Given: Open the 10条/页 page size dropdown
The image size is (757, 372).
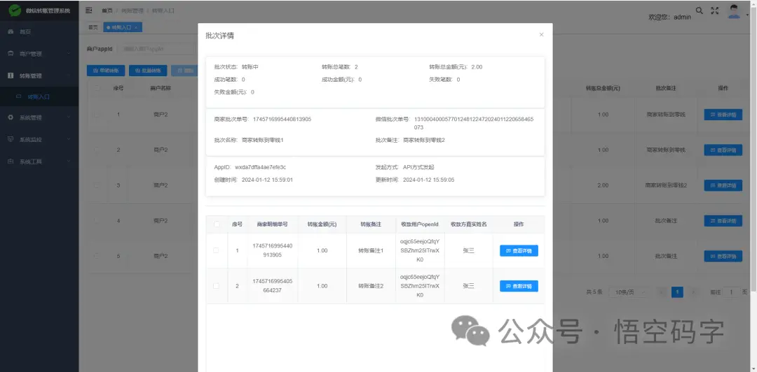Looking at the screenshot, I should 628,292.
